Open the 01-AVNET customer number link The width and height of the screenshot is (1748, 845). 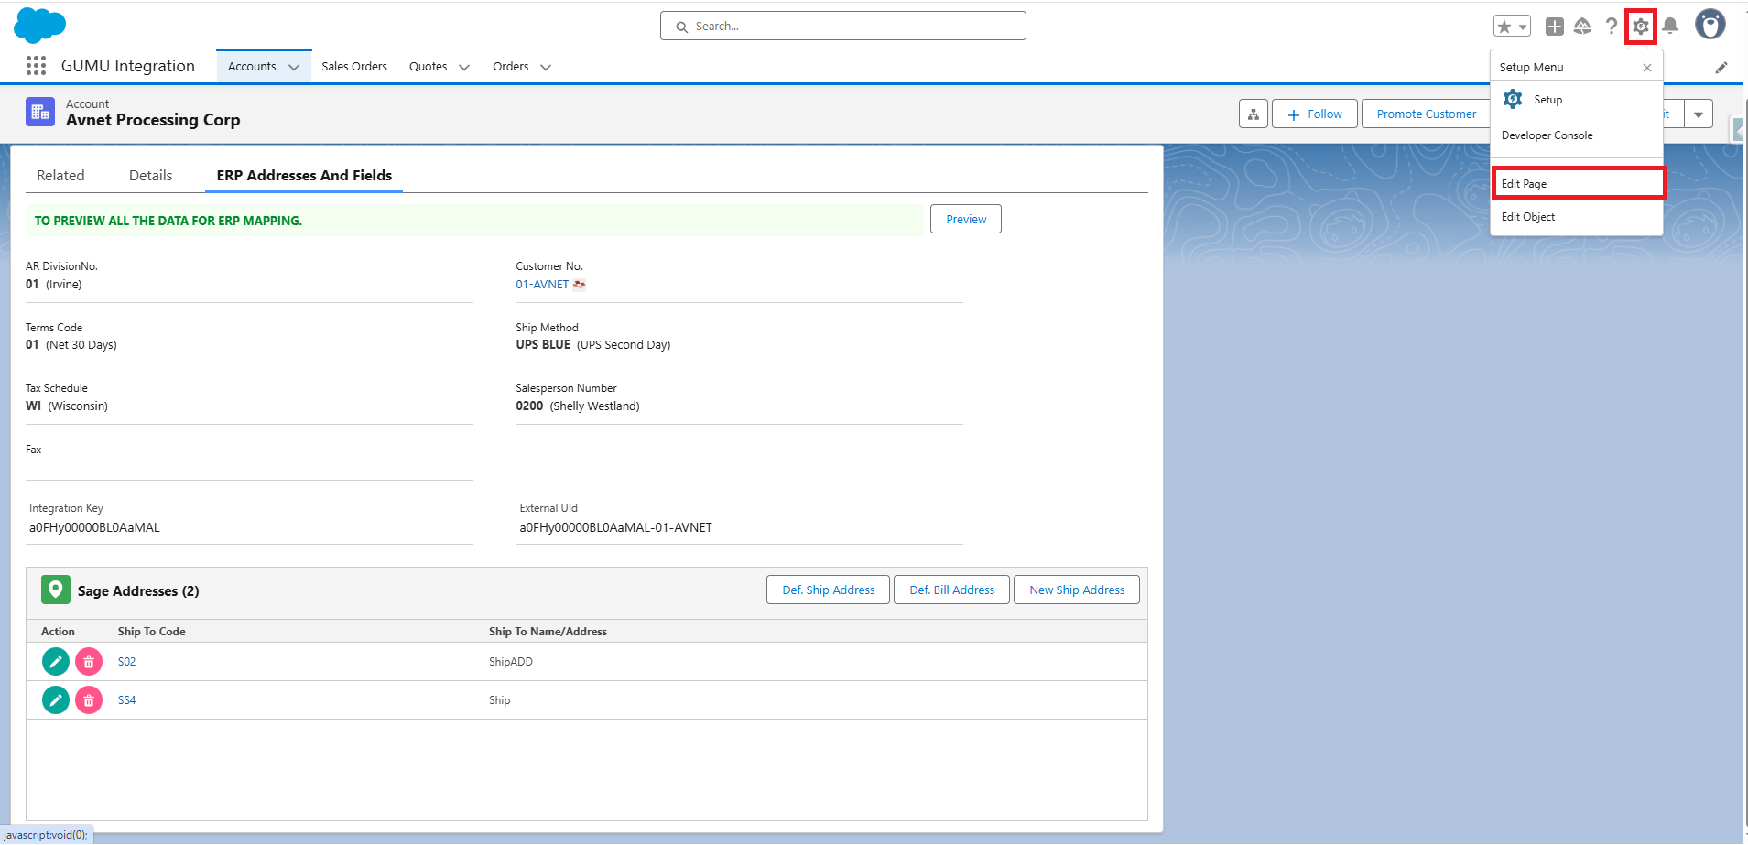point(542,285)
